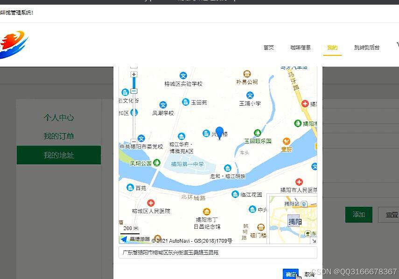
Task: Click the site logo at top left
Action: [14, 44]
